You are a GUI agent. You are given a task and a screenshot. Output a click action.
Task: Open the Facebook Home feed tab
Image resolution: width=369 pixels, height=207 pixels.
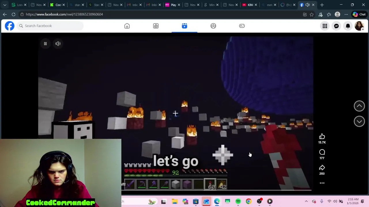[127, 26]
